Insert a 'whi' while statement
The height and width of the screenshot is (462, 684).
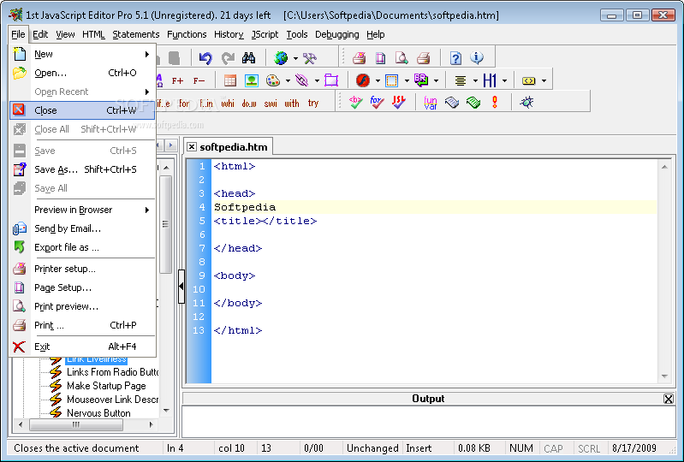(x=228, y=104)
